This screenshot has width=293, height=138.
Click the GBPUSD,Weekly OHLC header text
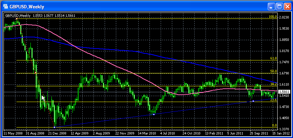pos(40,16)
